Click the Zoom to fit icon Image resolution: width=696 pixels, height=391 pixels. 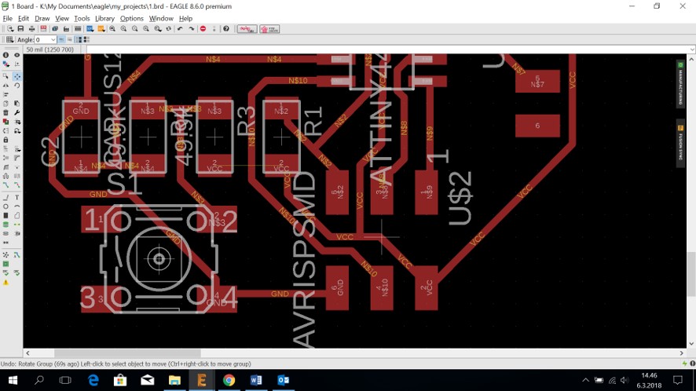tap(112, 29)
